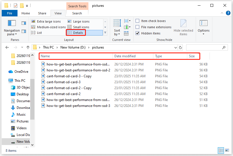Select file how-to-get-best-performance-from-ssd-2
The width and height of the screenshot is (233, 156).
[x=78, y=70]
